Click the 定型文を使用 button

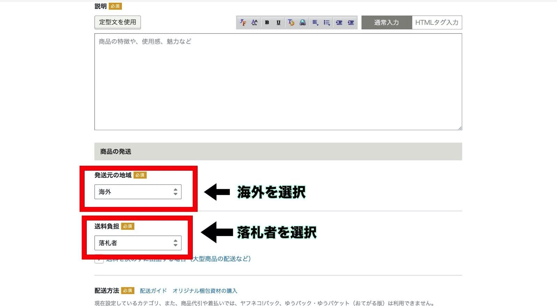tap(118, 22)
